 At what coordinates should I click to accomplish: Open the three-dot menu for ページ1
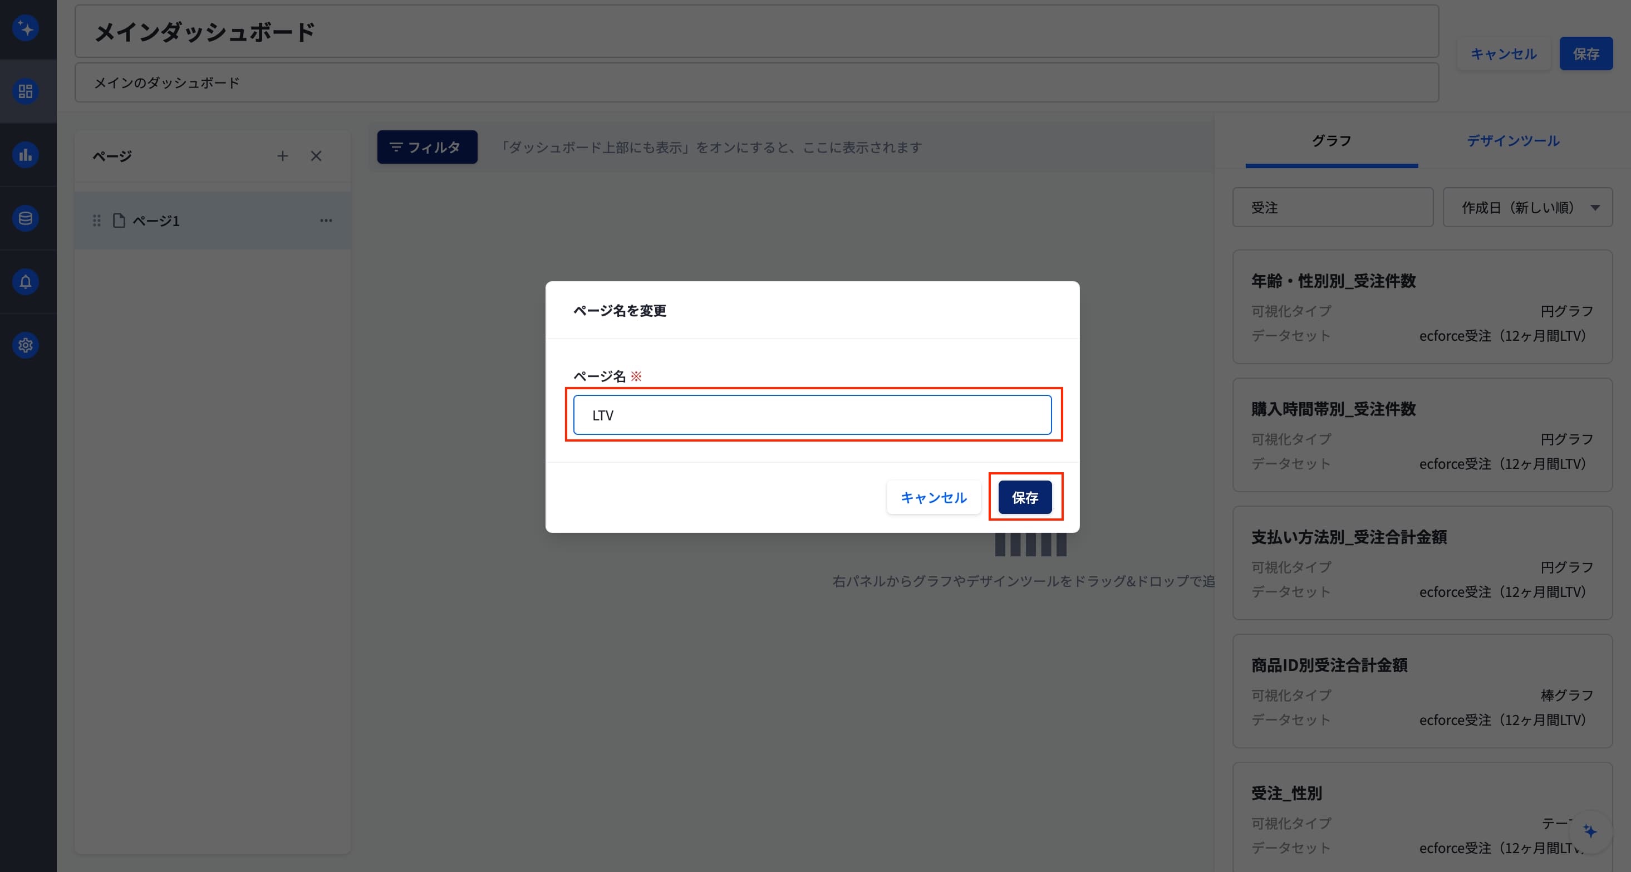pos(326,221)
